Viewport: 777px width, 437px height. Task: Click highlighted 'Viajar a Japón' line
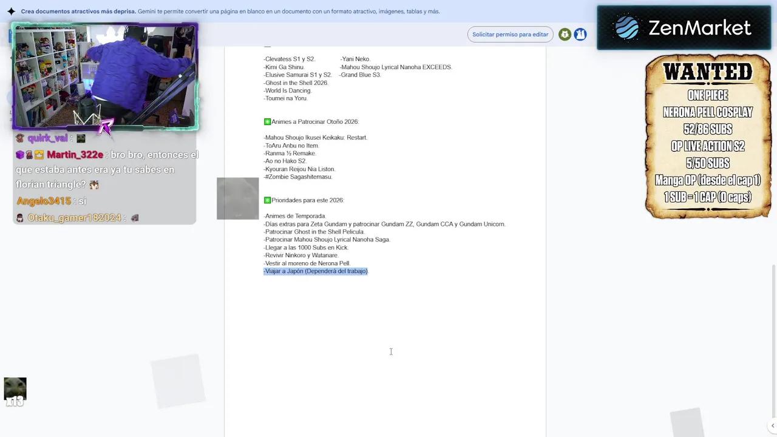(316, 271)
